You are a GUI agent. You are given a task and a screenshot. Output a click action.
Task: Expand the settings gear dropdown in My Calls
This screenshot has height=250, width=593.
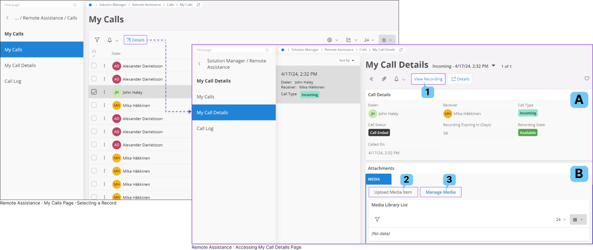coord(332,40)
